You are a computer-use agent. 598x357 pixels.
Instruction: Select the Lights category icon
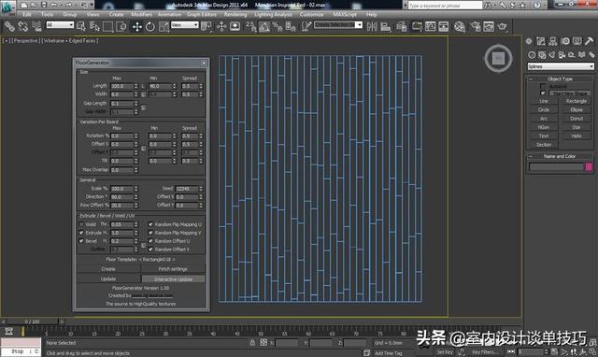[x=551, y=55]
